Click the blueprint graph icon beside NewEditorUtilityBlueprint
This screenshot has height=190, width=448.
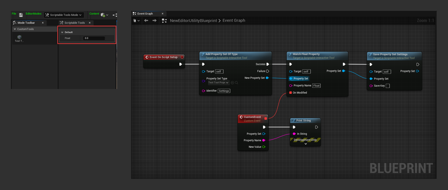point(164,20)
